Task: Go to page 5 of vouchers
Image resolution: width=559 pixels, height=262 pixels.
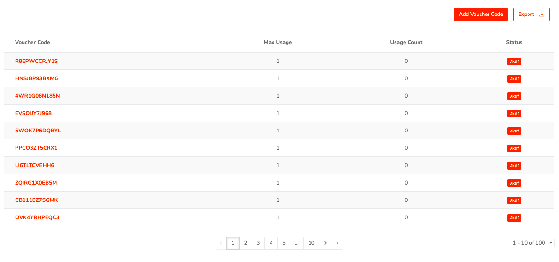Action: [x=284, y=243]
